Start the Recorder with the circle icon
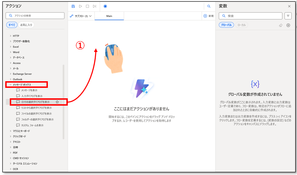297x175 pixels. point(105,6)
